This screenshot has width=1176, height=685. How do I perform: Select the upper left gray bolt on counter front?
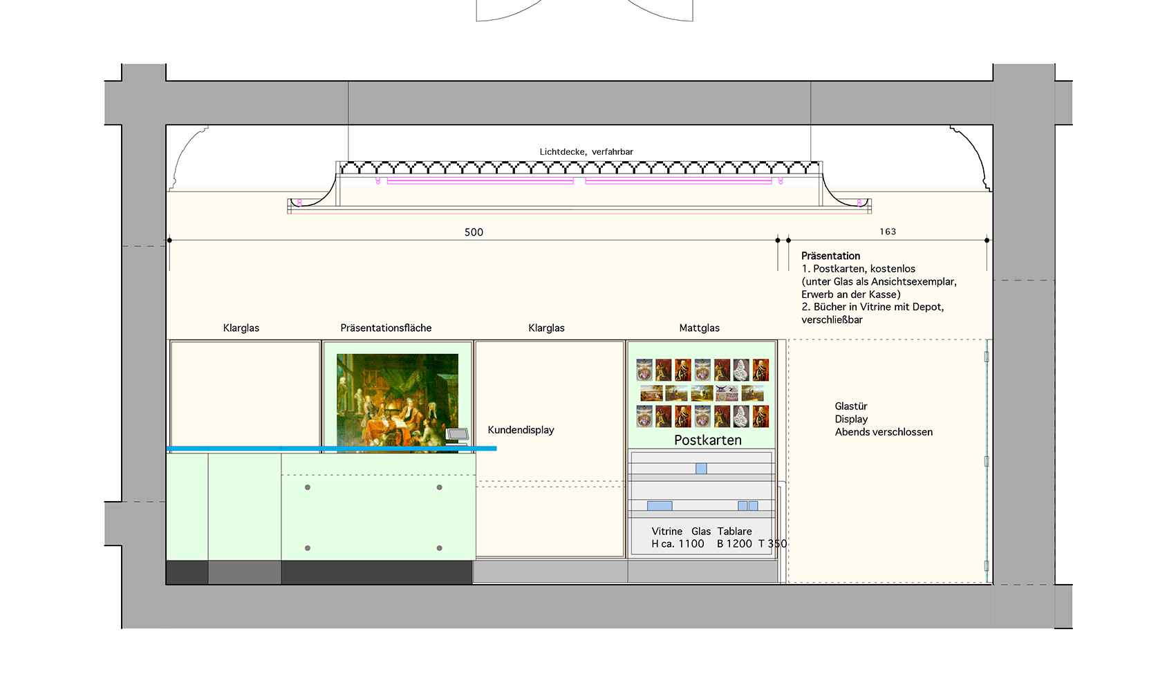coord(308,487)
